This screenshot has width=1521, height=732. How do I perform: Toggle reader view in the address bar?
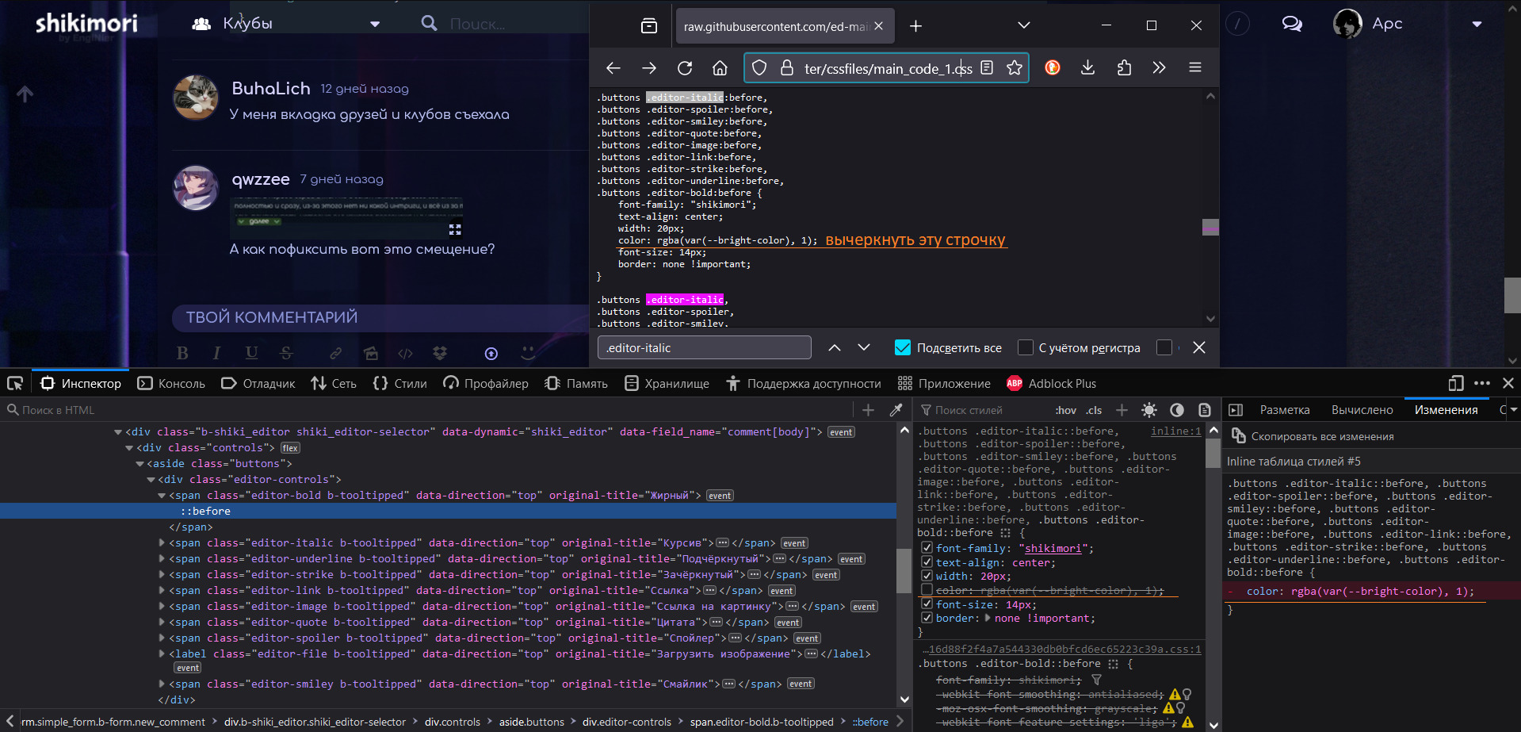coord(987,68)
